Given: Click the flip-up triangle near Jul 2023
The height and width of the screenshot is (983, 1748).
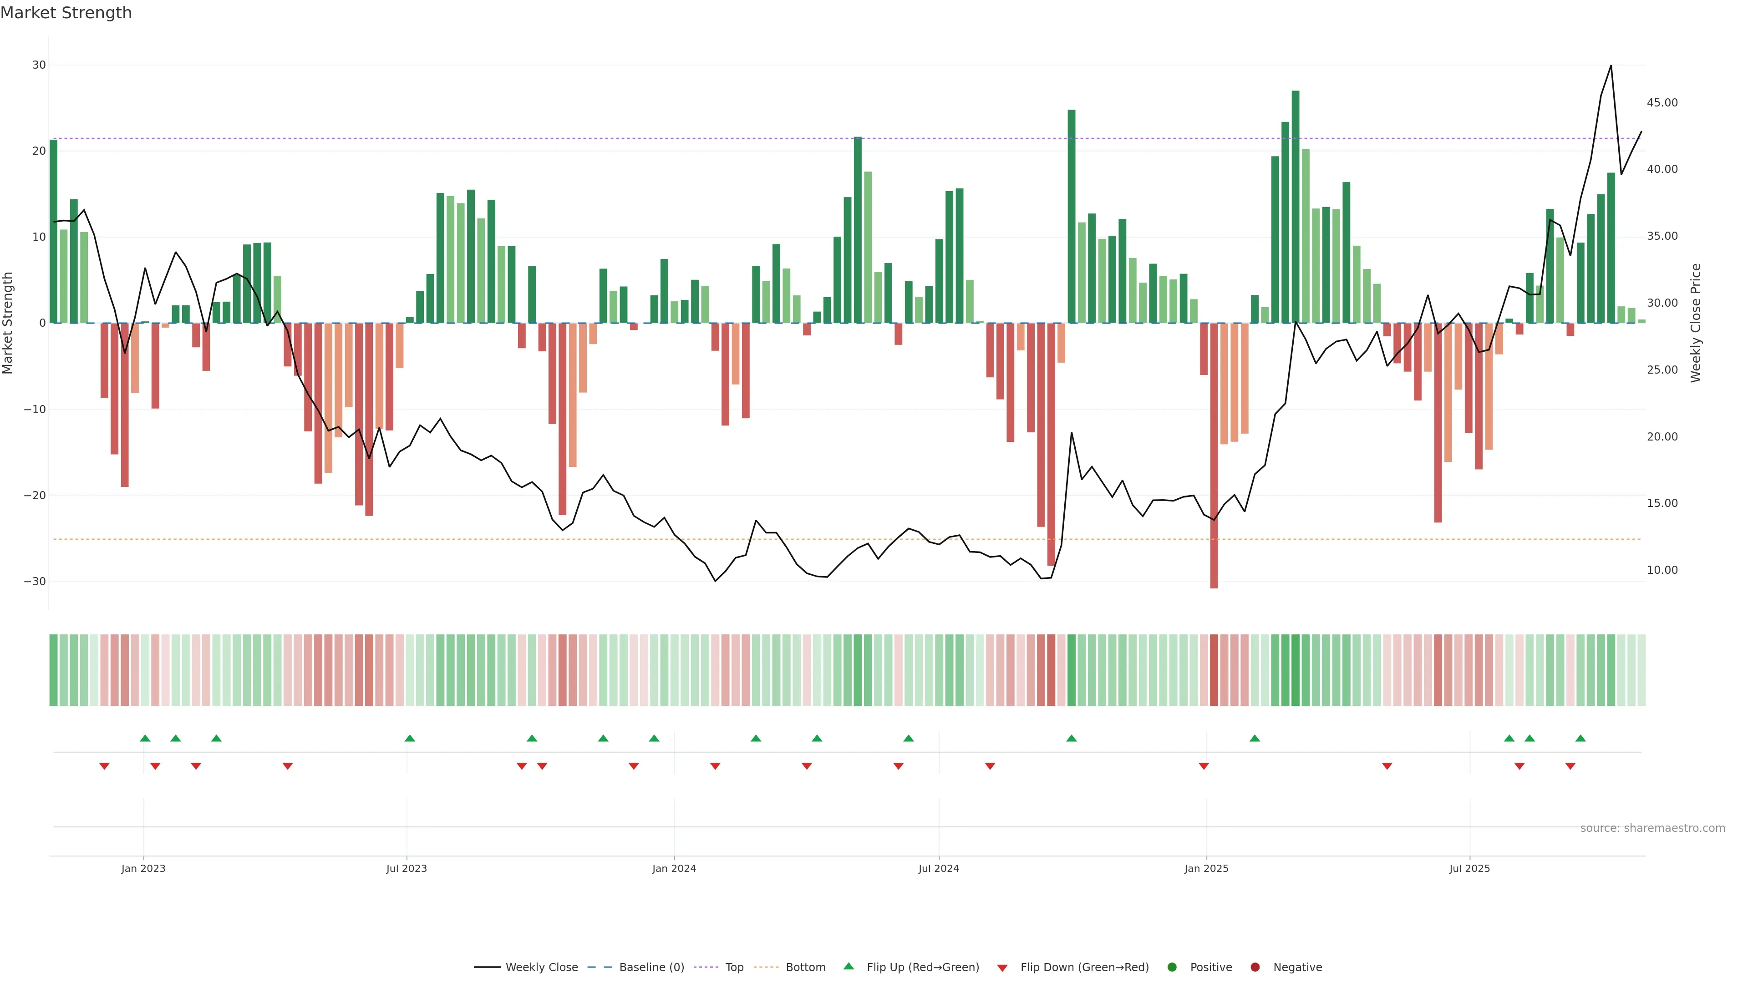Looking at the screenshot, I should pyautogui.click(x=409, y=738).
